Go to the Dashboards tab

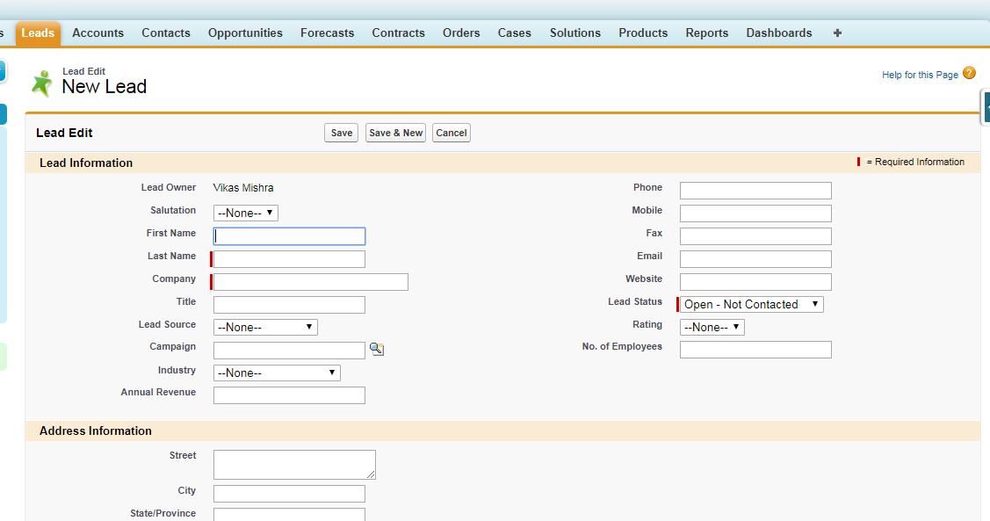(778, 33)
